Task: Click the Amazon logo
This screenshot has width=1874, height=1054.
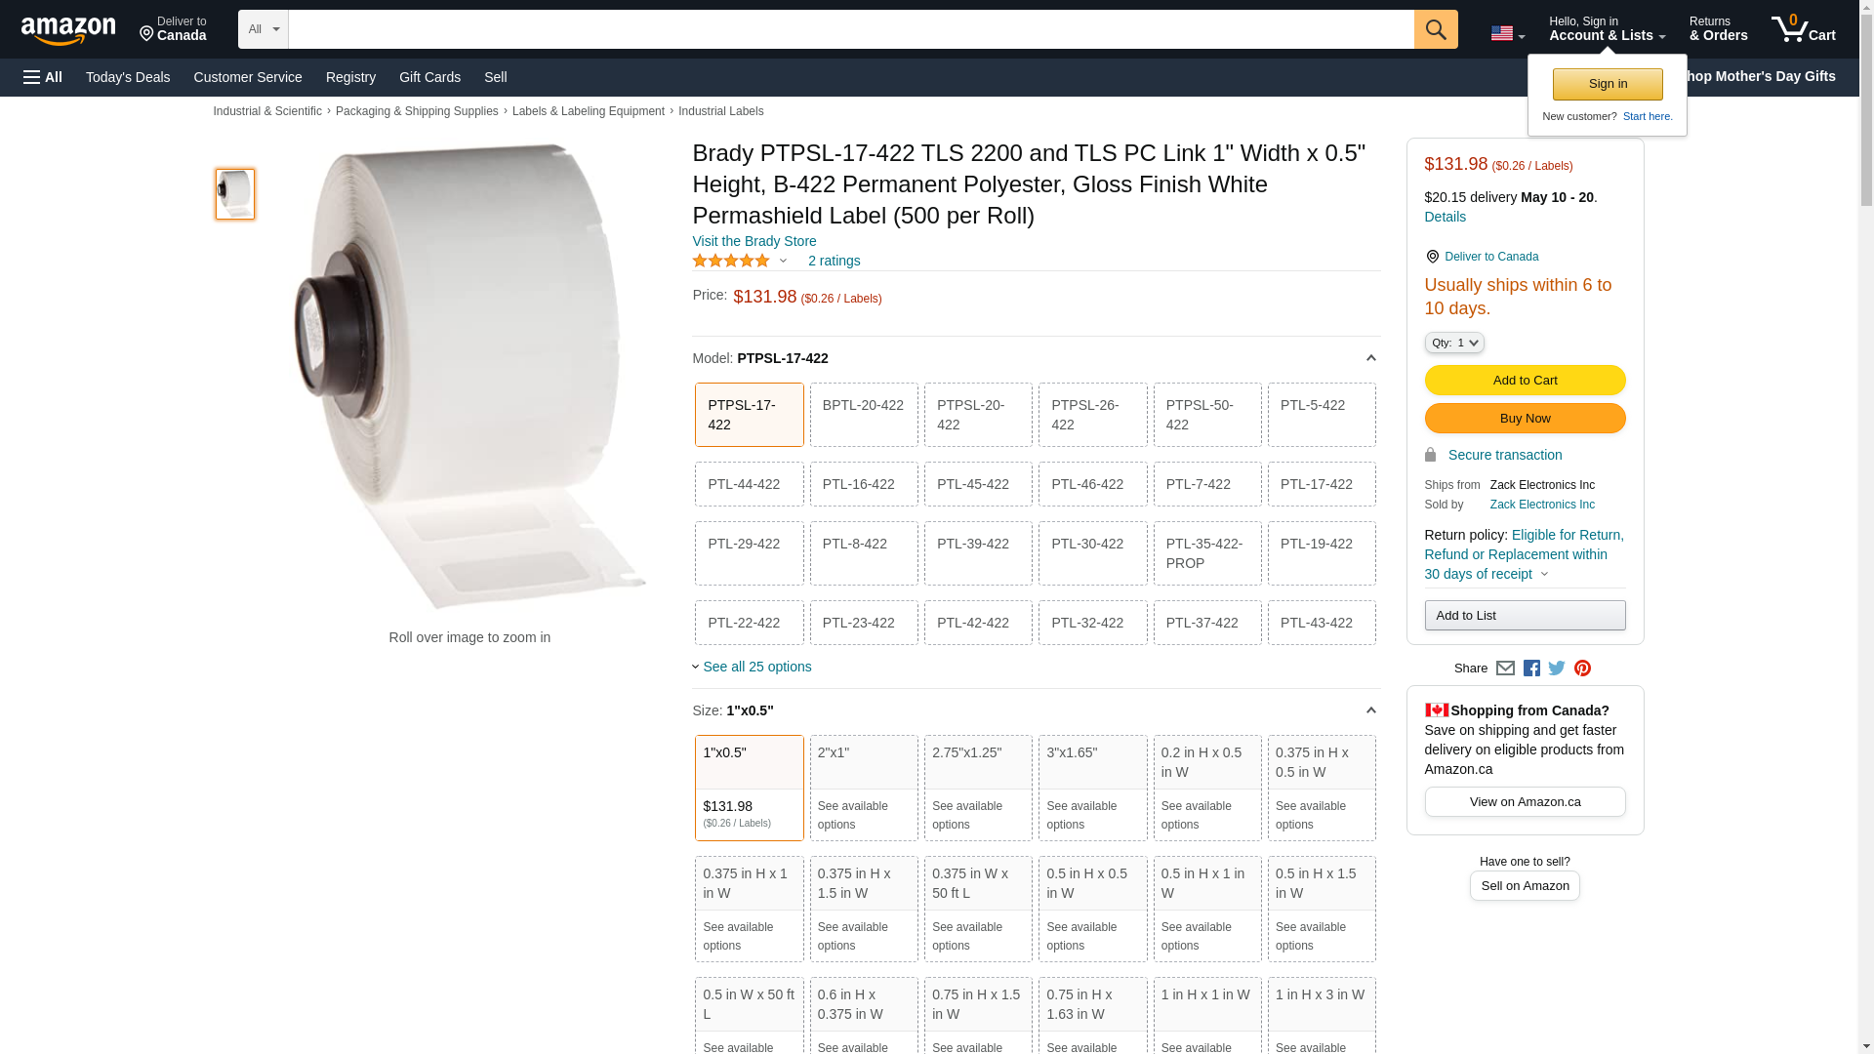Action: [x=68, y=30]
